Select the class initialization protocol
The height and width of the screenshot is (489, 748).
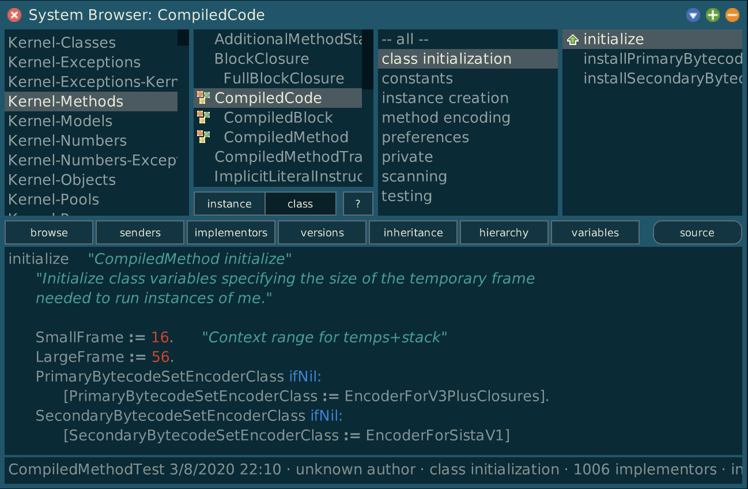[x=468, y=59]
